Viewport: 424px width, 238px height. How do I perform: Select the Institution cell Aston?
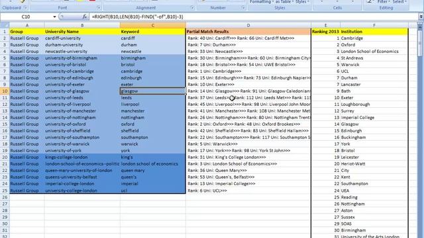point(374,210)
